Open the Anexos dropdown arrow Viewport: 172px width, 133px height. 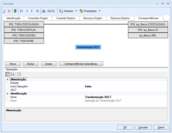click(x=76, y=11)
